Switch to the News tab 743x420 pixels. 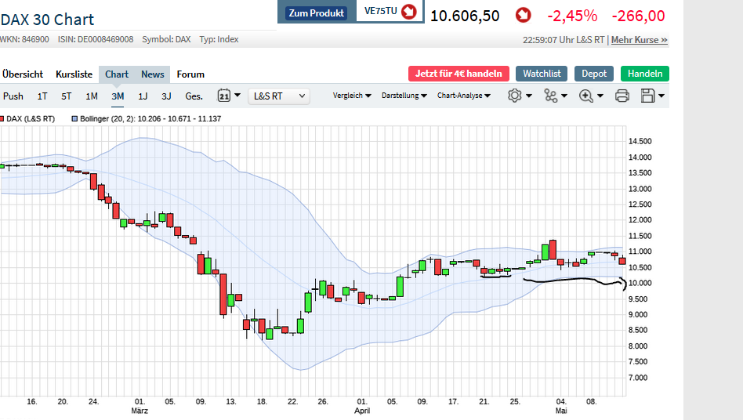(x=153, y=74)
